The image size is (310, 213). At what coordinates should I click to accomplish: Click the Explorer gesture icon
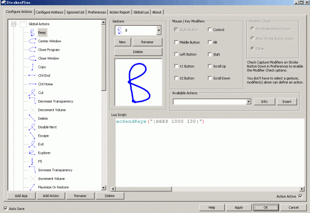click(x=32, y=153)
